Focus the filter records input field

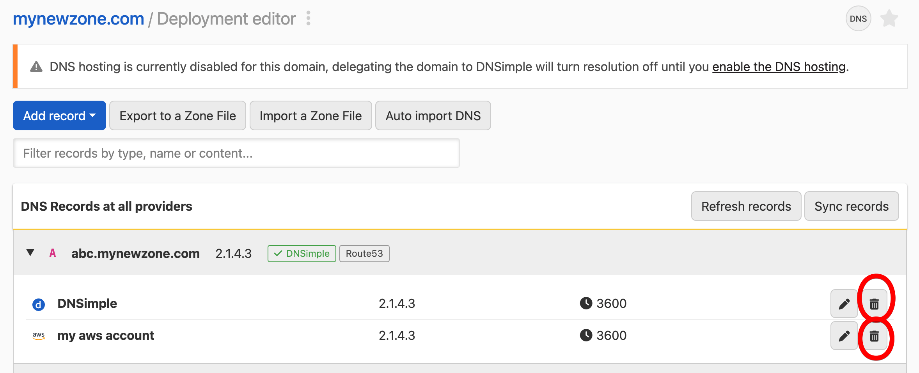(236, 153)
